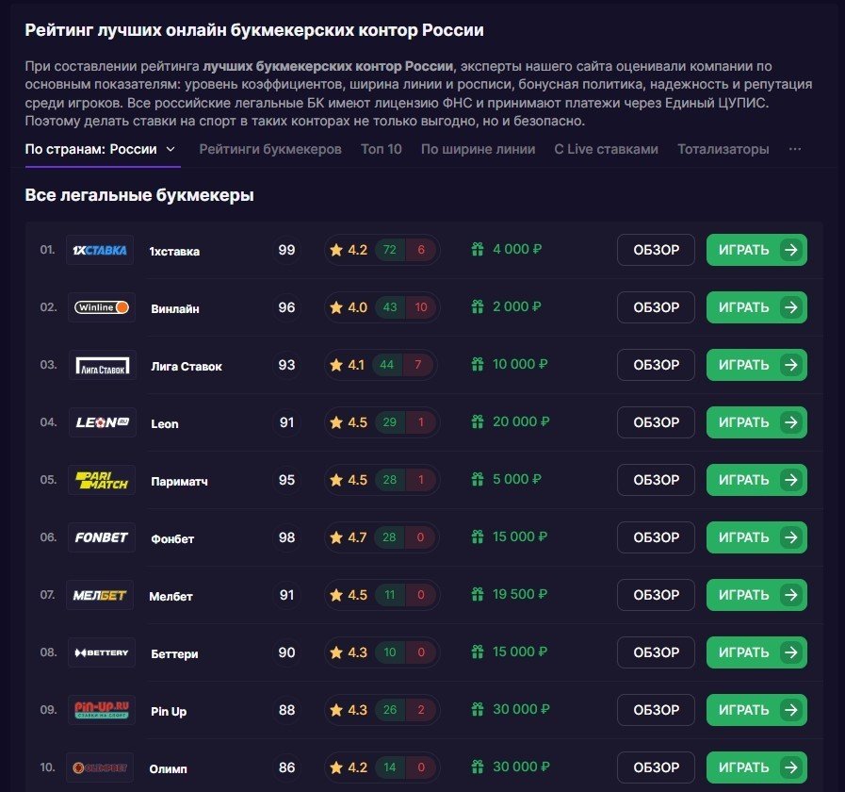Click the 5 000 ₽ bonus amount
The width and height of the screenshot is (845, 792).
[x=517, y=479]
